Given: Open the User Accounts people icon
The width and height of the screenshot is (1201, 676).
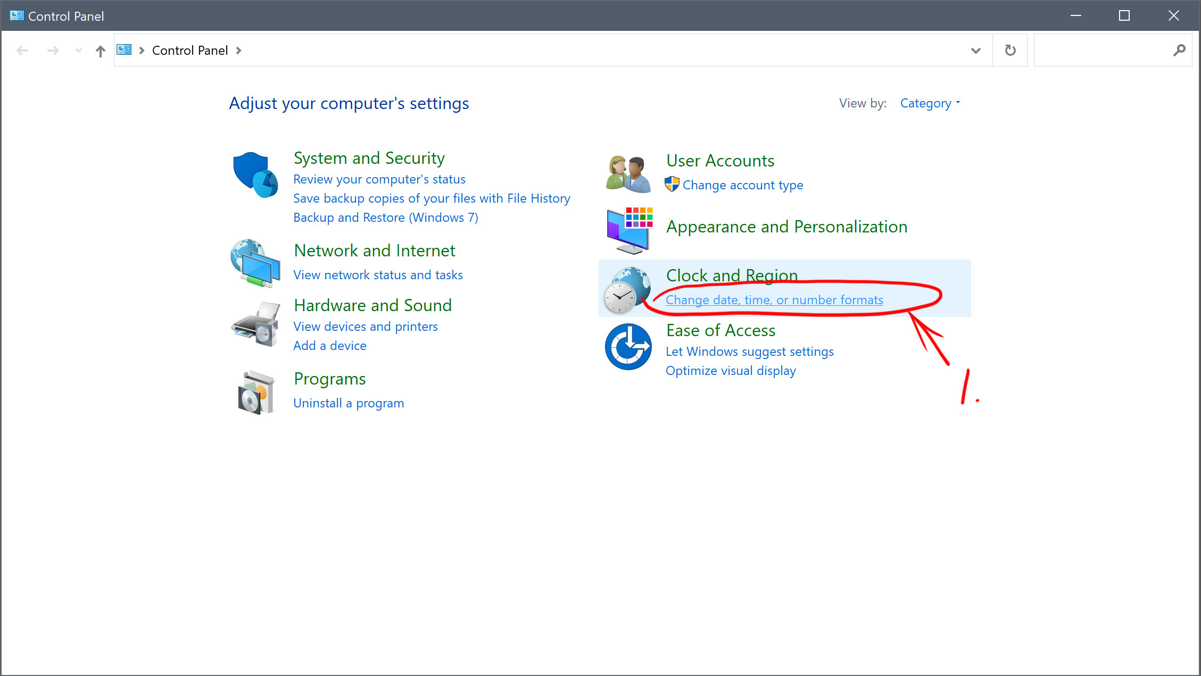Looking at the screenshot, I should [628, 174].
